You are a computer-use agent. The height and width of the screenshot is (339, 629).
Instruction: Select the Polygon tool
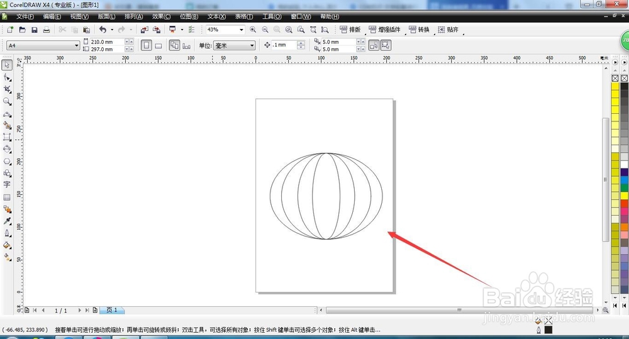(7, 161)
